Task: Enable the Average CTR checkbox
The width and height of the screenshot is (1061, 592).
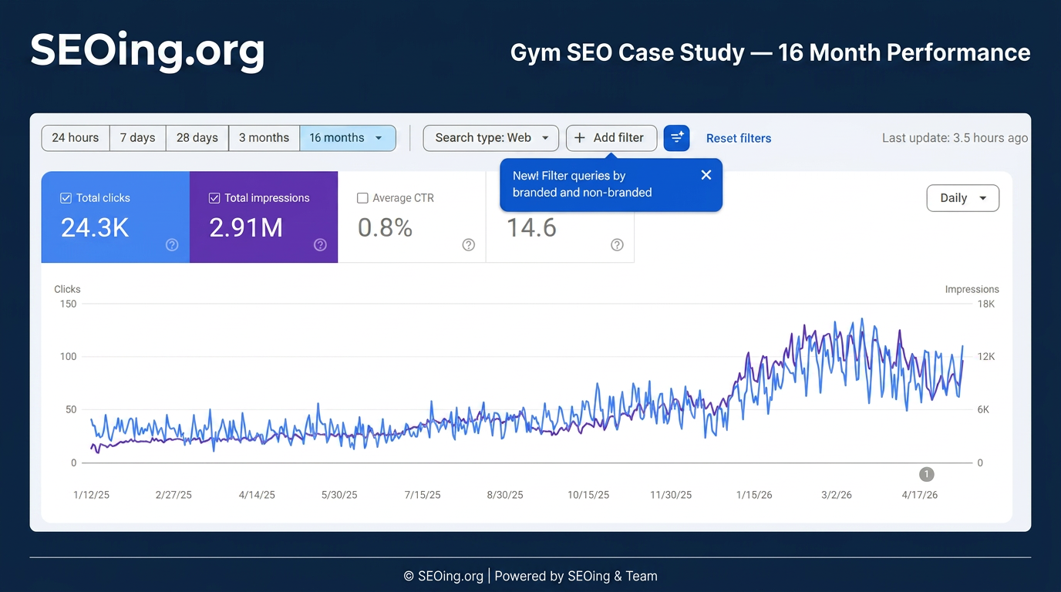Action: pyautogui.click(x=362, y=198)
